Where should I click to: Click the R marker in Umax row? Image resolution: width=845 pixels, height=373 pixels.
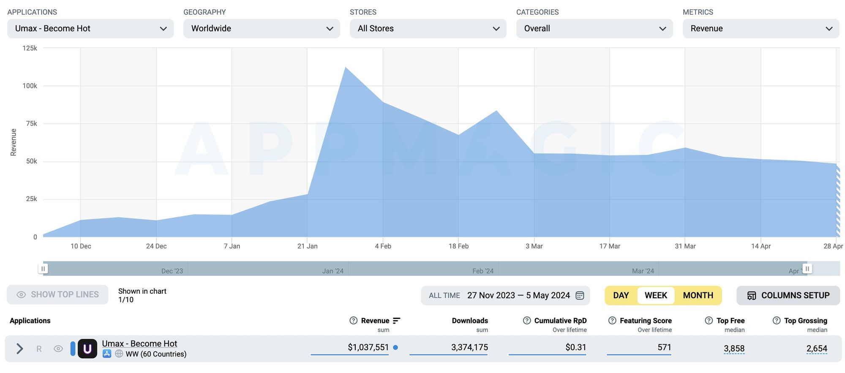point(39,349)
